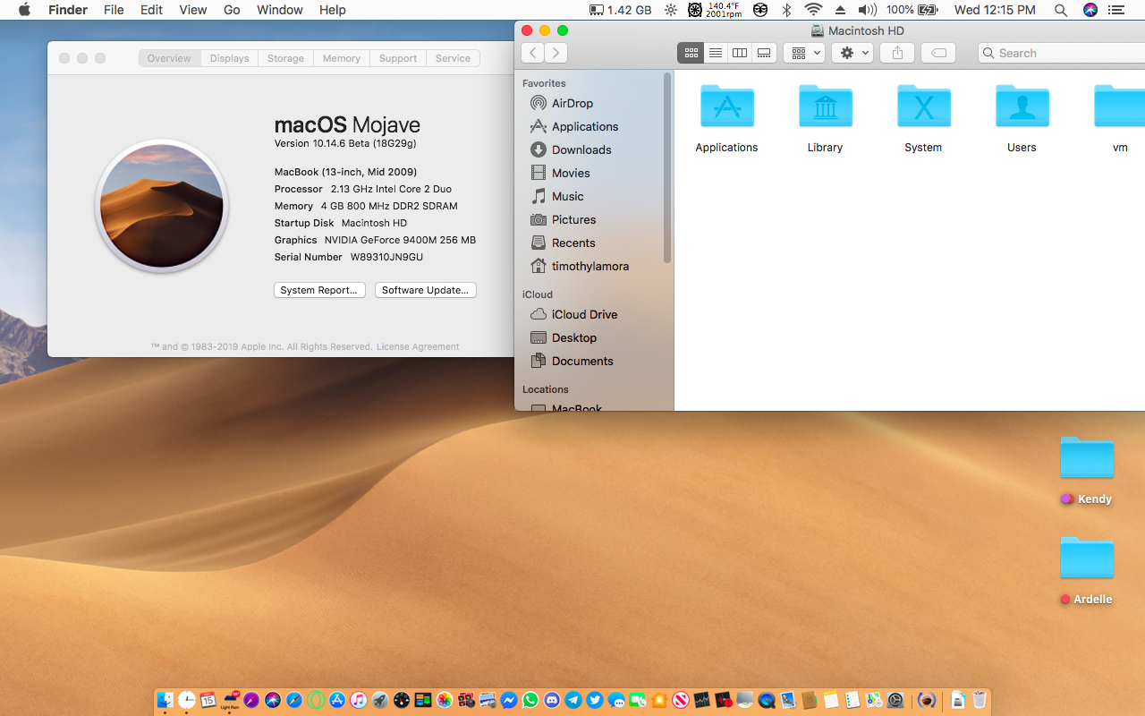Switch Finder to column view
Image resolution: width=1145 pixels, height=716 pixels.
coord(740,53)
